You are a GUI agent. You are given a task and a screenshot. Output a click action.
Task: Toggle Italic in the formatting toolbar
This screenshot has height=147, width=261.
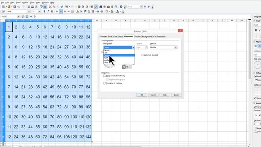click(48, 11)
